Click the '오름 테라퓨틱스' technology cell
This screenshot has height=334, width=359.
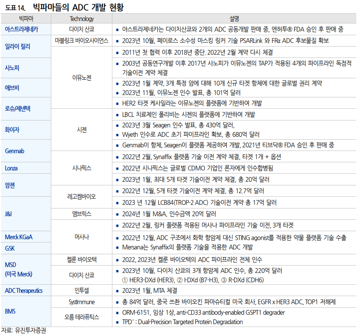(82, 317)
